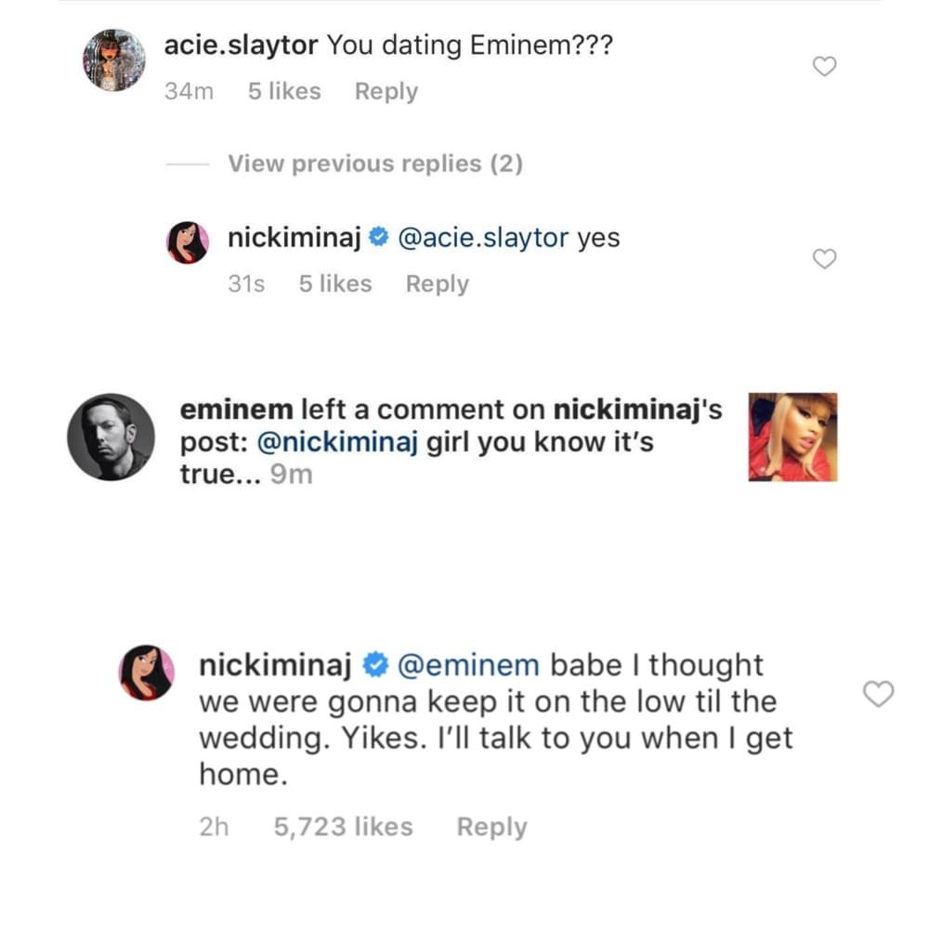This screenshot has width=929, height=929.
Task: Reply to acie.slaytor's comment
Action: click(x=386, y=92)
